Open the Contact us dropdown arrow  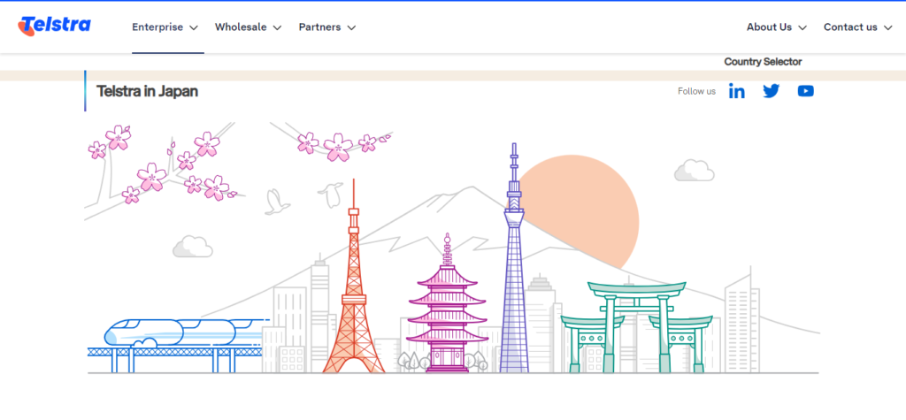pos(887,27)
